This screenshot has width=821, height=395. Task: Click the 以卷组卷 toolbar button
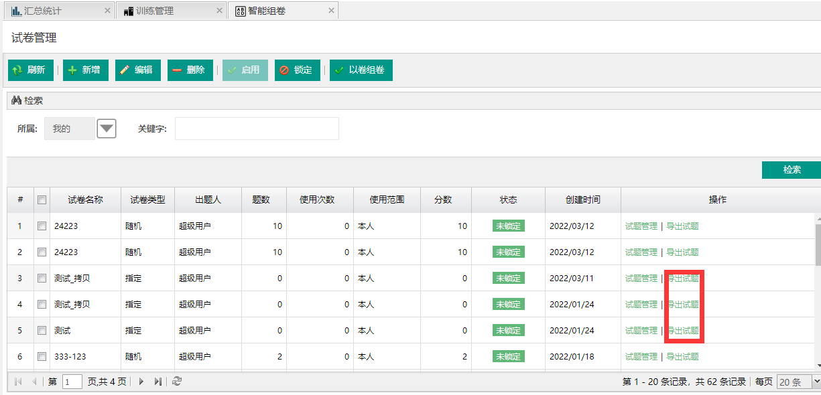361,70
